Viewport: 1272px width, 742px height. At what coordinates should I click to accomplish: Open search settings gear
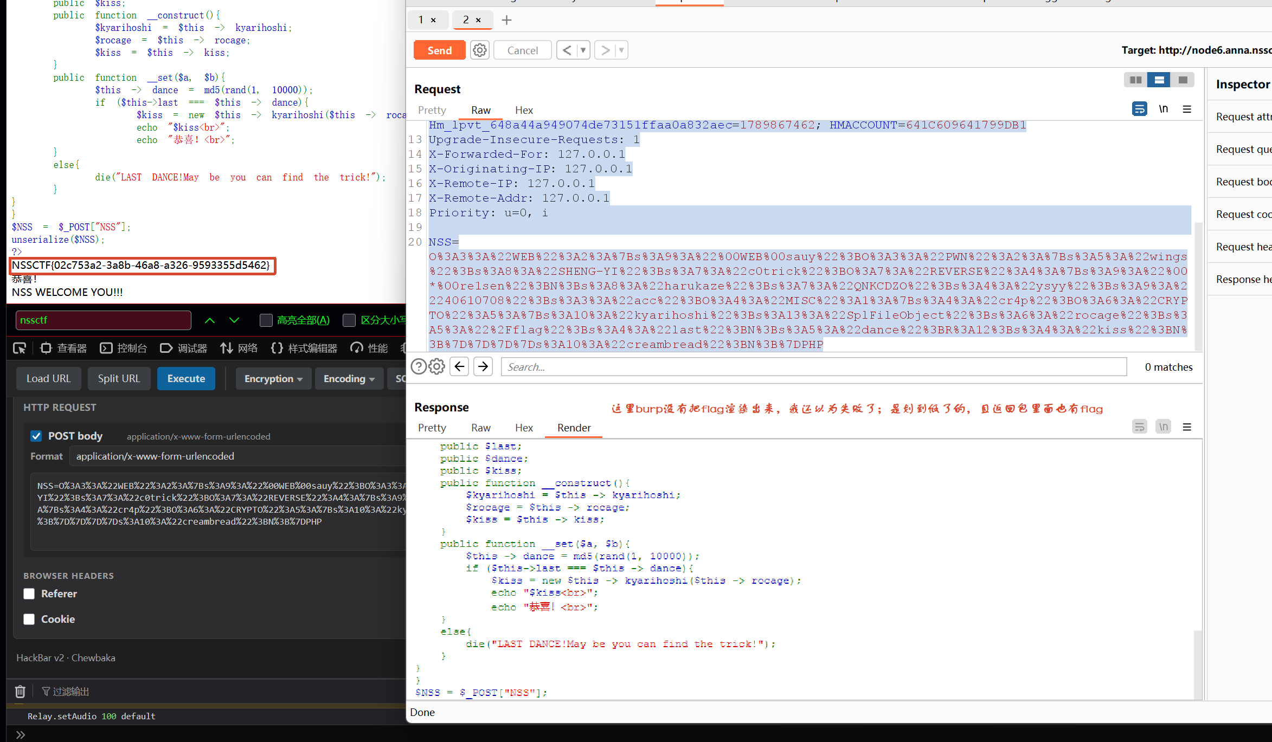point(437,367)
